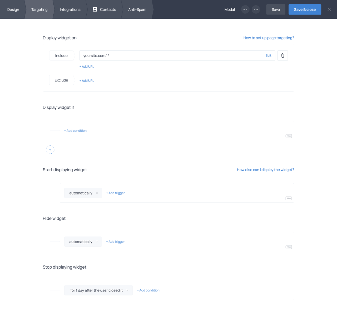337x312 pixels.
Task: Switch to the Integrations tab
Action: click(x=70, y=9)
